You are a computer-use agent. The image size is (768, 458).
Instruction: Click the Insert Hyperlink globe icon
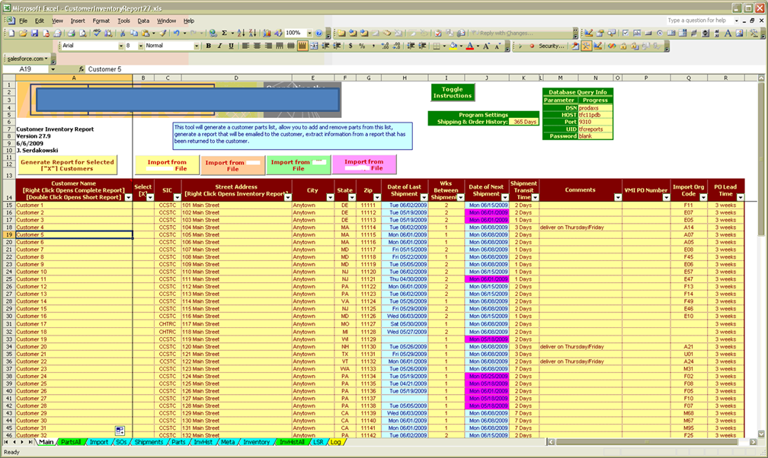click(213, 33)
